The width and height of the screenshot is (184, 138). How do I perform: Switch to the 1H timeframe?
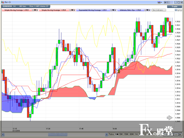[136, 134]
